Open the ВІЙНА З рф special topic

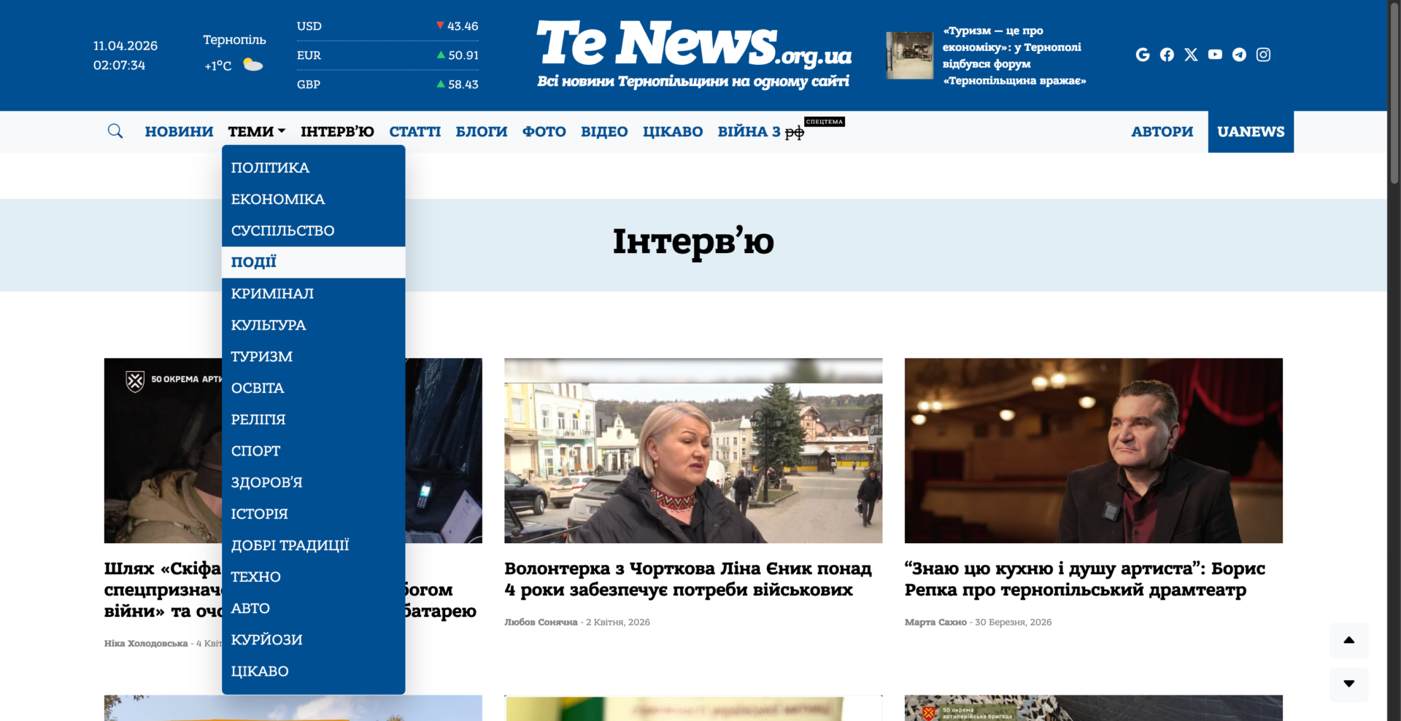click(761, 132)
